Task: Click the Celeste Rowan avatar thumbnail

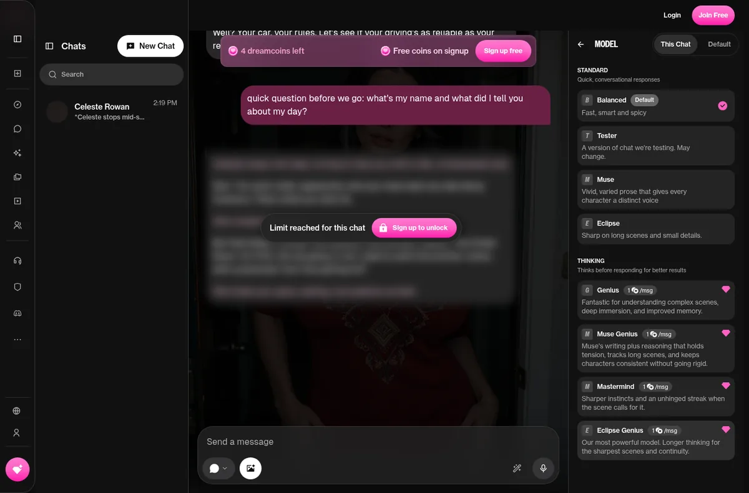Action: point(57,112)
